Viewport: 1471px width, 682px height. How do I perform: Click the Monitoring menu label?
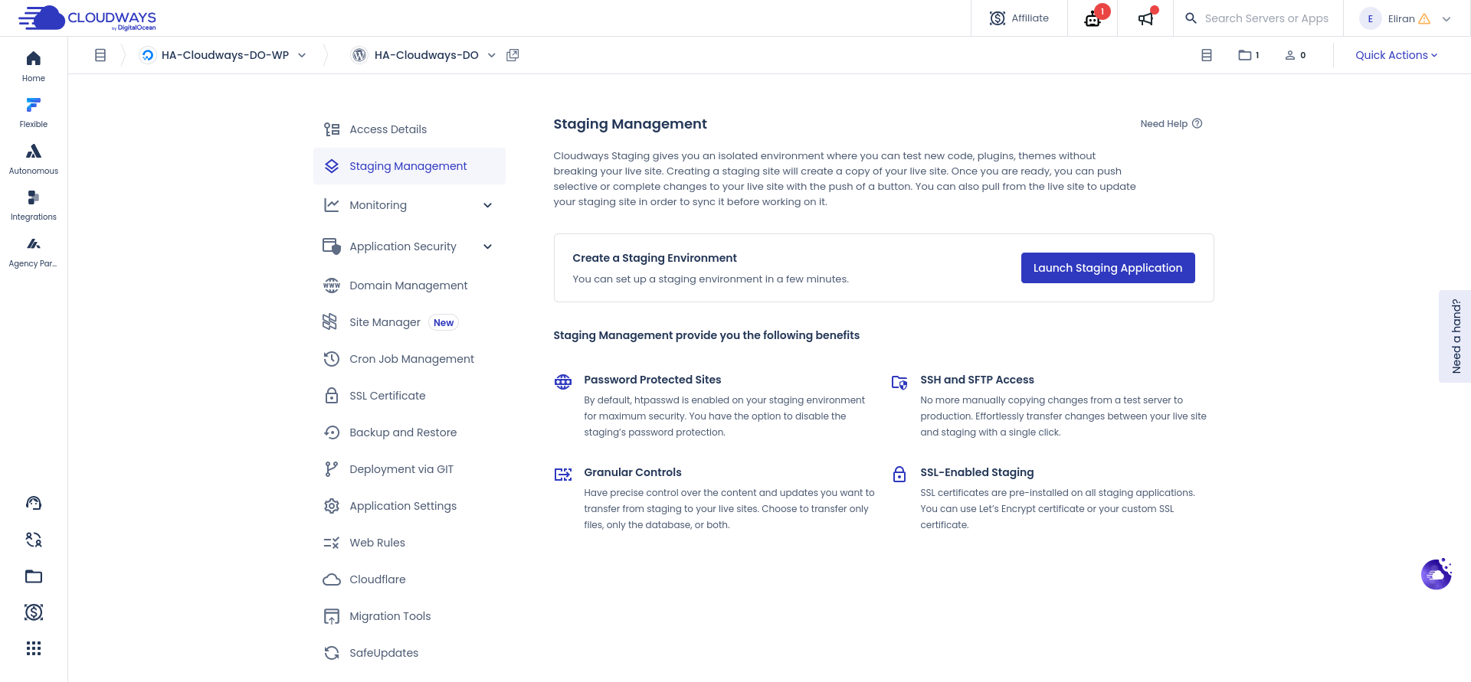pyautogui.click(x=378, y=205)
